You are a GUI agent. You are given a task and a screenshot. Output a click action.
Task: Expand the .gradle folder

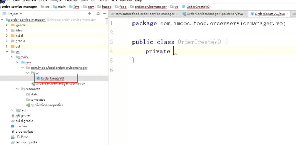(7, 25)
